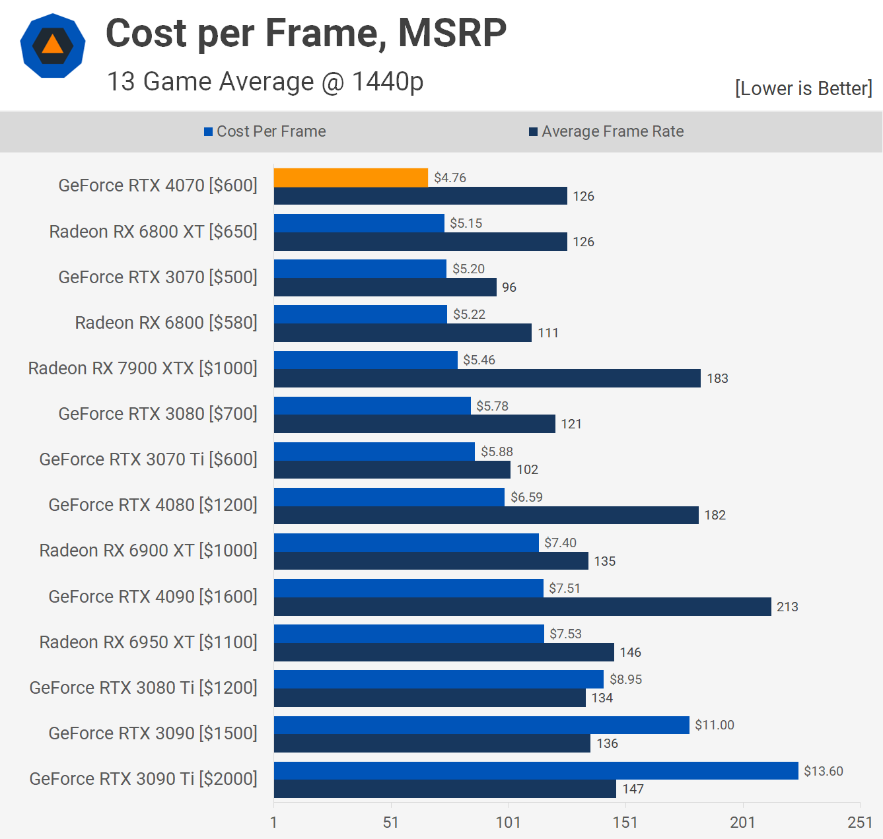Select the Average Frame Rate legend label
883x839 pixels.
[612, 131]
